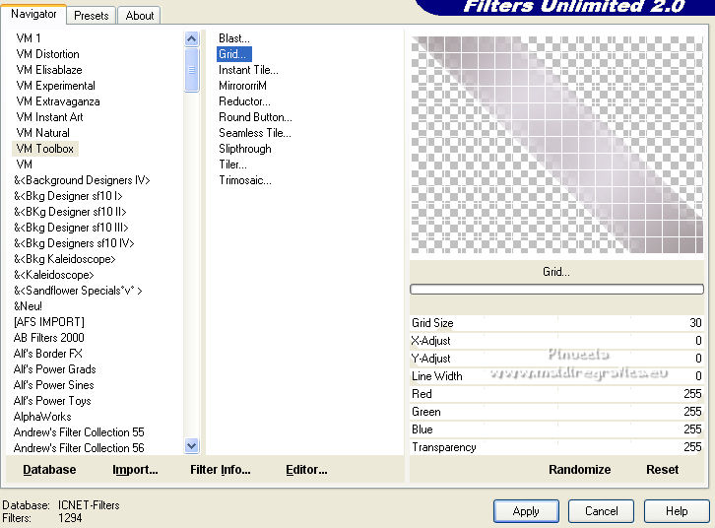Select the AB Filters 2000 category
This screenshot has height=528, width=715.
49,338
